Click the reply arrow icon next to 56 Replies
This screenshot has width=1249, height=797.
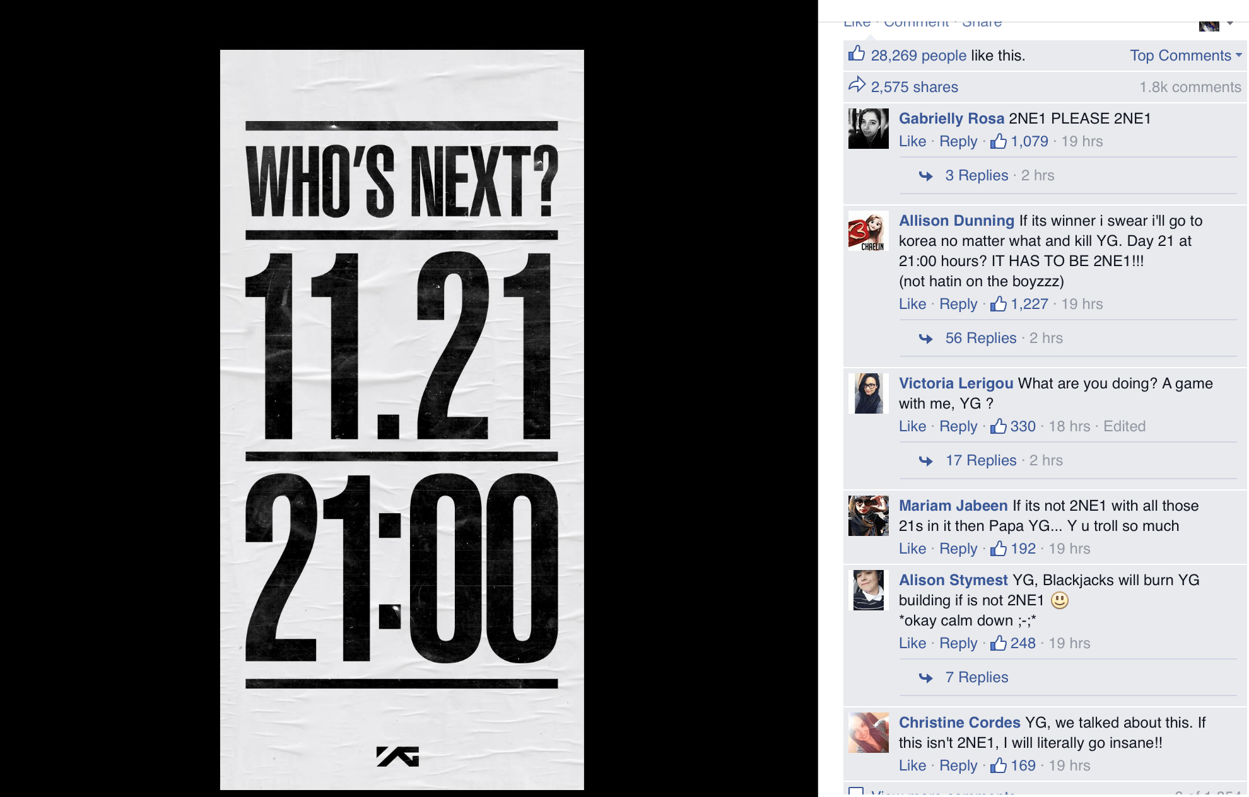925,339
